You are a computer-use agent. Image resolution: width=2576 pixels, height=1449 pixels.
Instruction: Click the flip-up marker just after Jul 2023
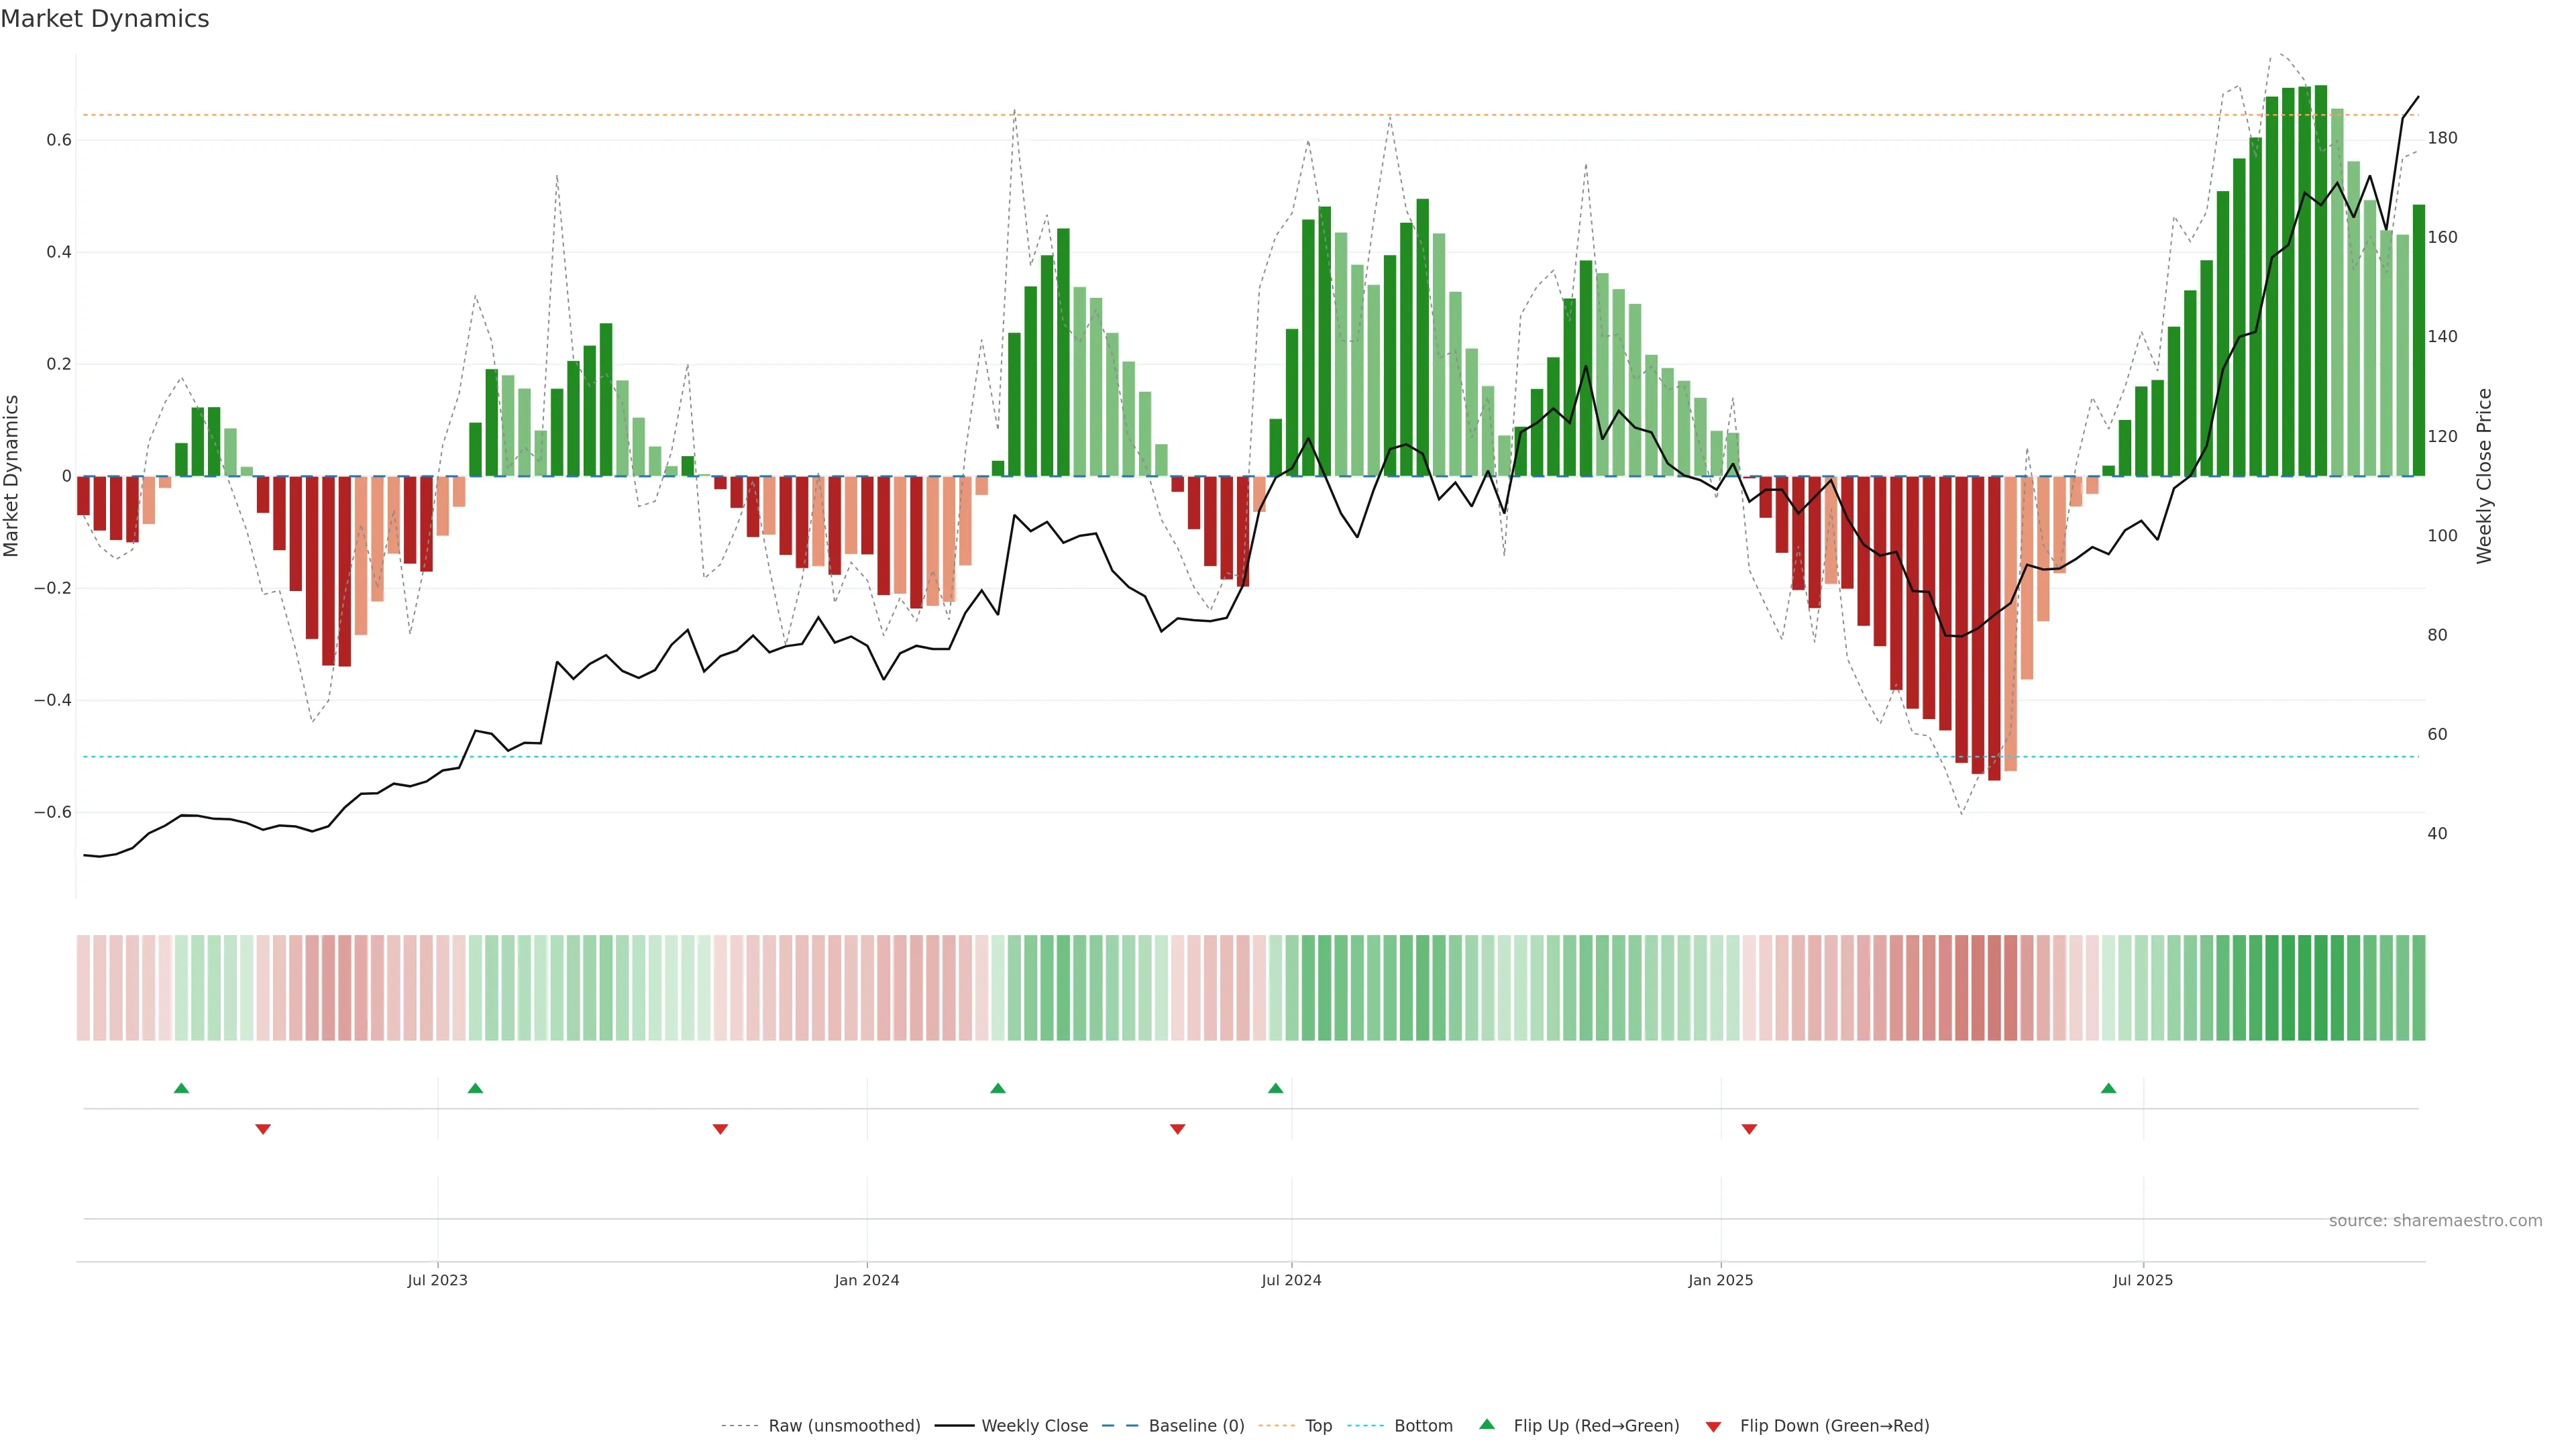coord(475,1088)
